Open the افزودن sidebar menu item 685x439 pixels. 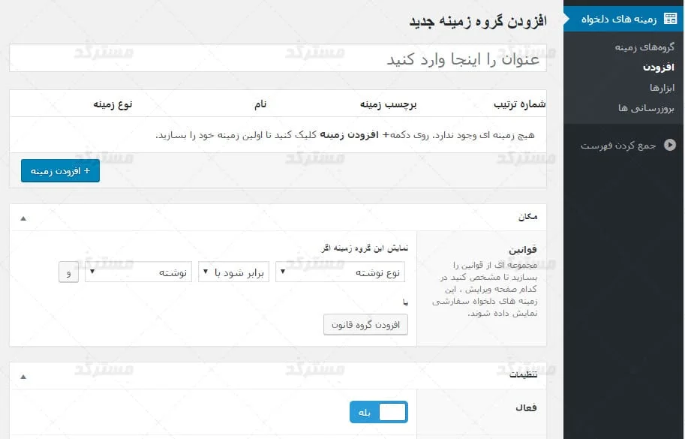(659, 68)
